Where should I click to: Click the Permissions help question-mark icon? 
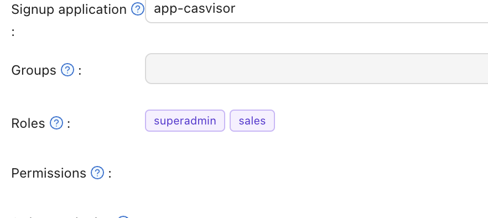point(97,173)
